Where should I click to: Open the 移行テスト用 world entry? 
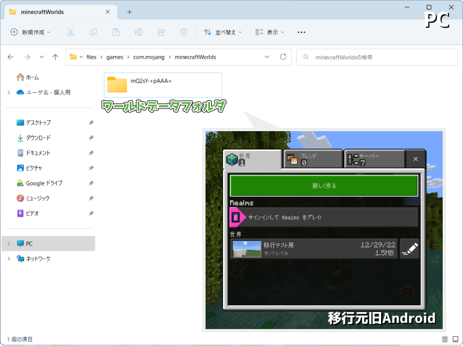(x=314, y=249)
